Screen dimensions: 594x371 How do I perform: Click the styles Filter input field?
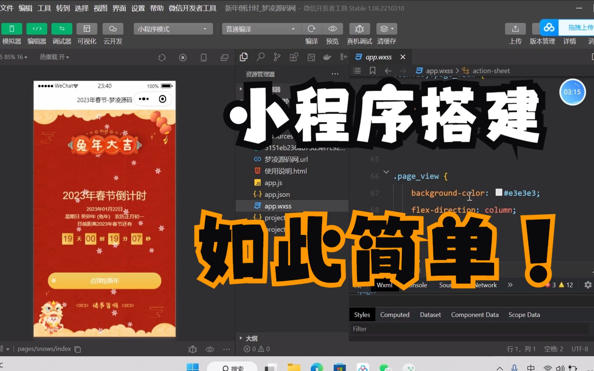(470, 329)
